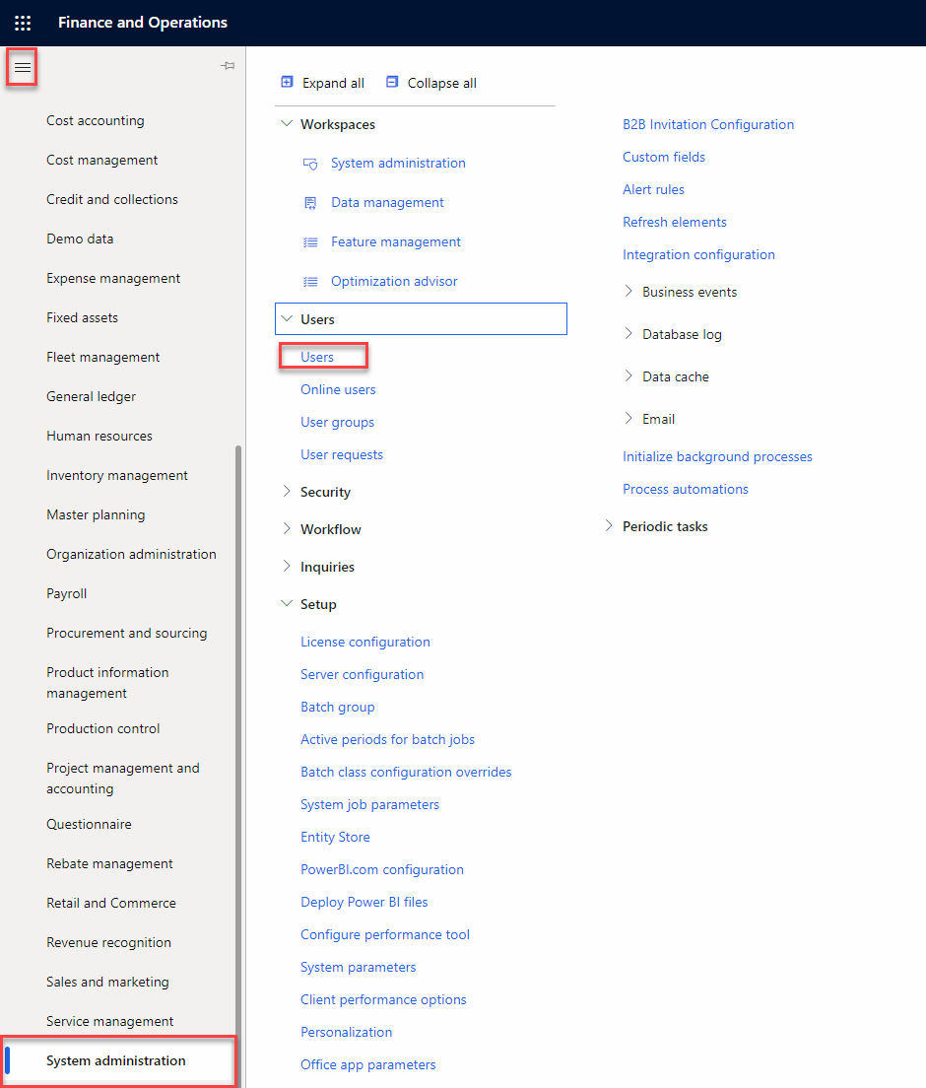
Task: Open Human resources module from sidebar
Action: [99, 436]
